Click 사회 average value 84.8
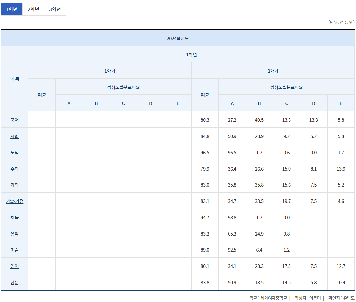Screen dimensions: 356x302 (205, 136)
